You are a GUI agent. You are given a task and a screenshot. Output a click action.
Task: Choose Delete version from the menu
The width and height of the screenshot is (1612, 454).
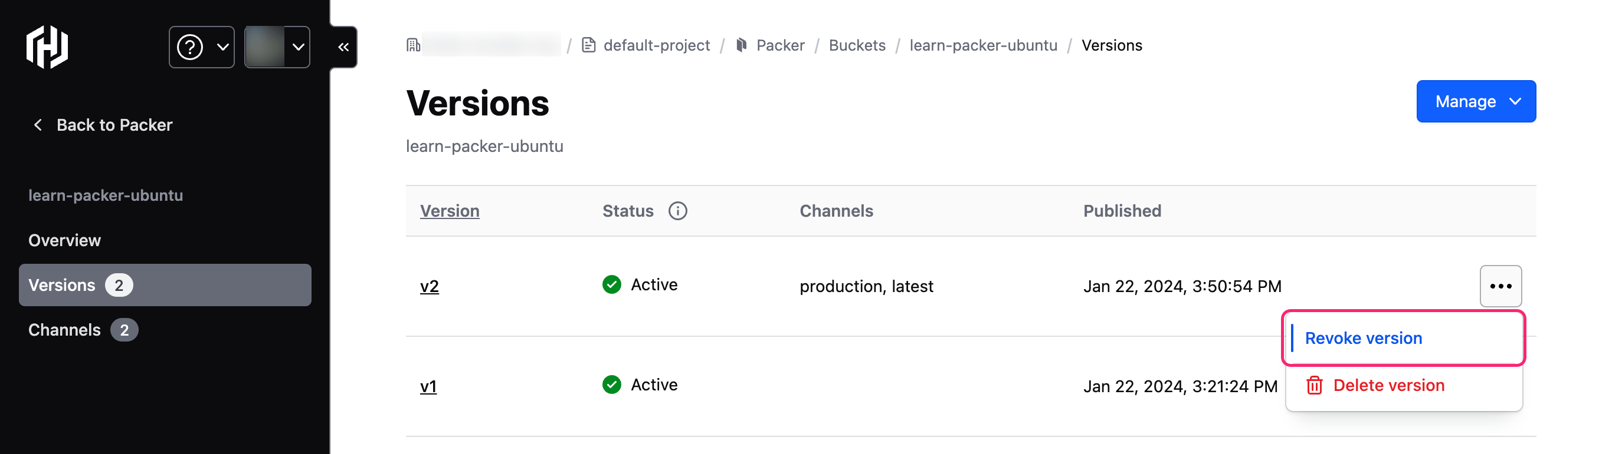click(1403, 385)
